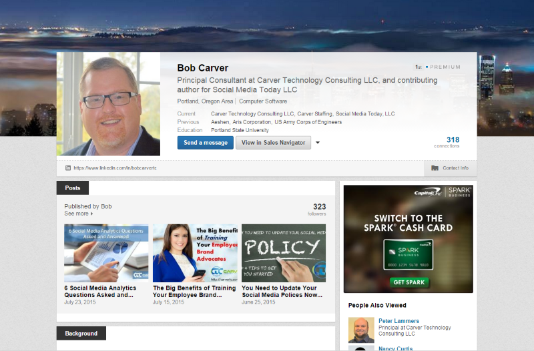Open the Contact Info card icon
This screenshot has width=534, height=351.
[435, 168]
